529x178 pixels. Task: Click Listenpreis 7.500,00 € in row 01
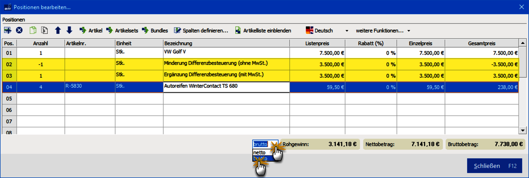(317, 53)
